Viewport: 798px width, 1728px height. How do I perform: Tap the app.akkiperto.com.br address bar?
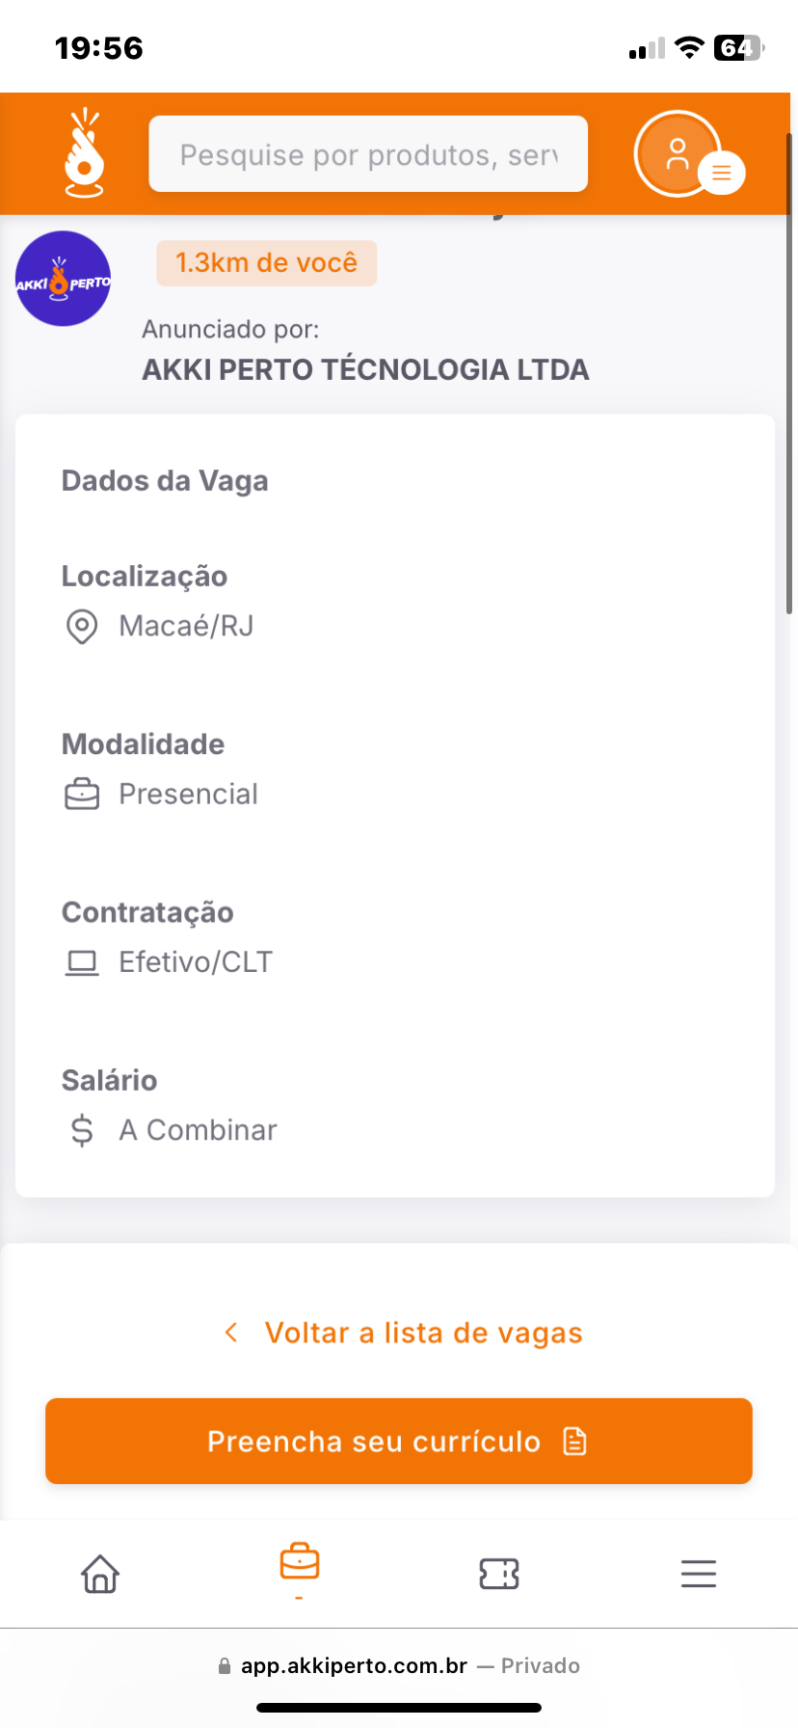(399, 1666)
